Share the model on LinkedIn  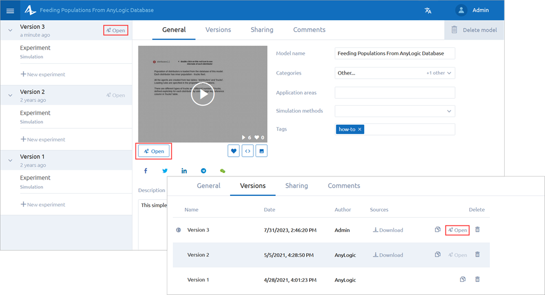[184, 171]
